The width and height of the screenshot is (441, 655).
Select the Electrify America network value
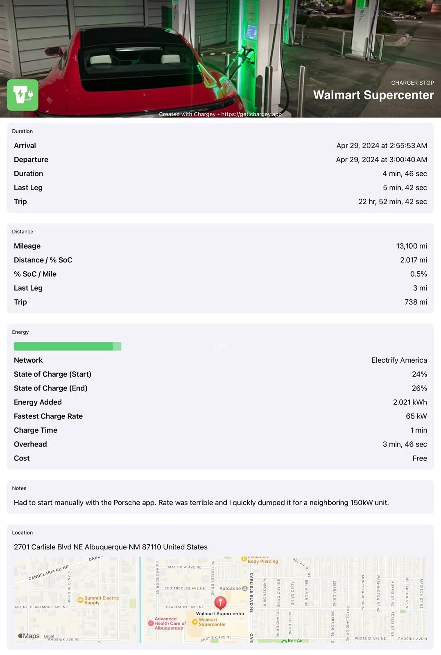point(399,360)
